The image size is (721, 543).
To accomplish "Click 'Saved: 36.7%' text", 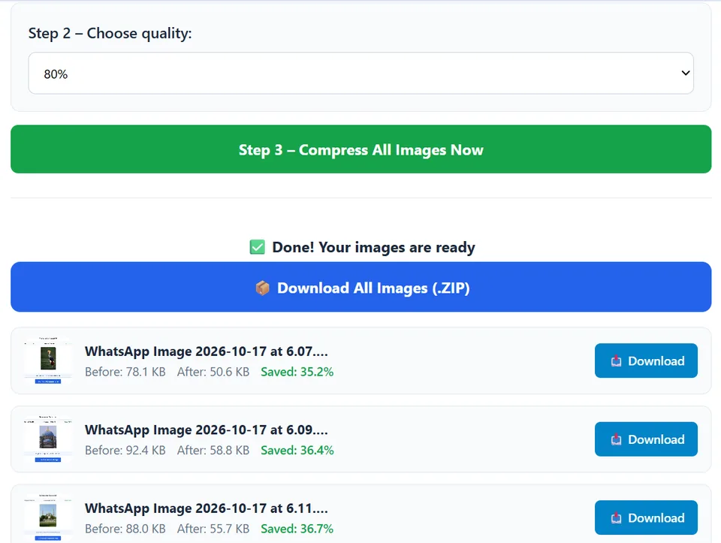I will point(297,529).
